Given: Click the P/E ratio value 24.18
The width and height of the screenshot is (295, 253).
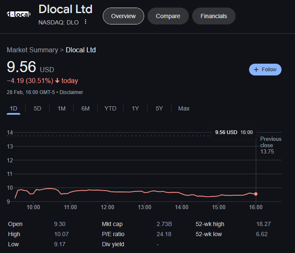Looking at the screenshot, I should [164, 234].
